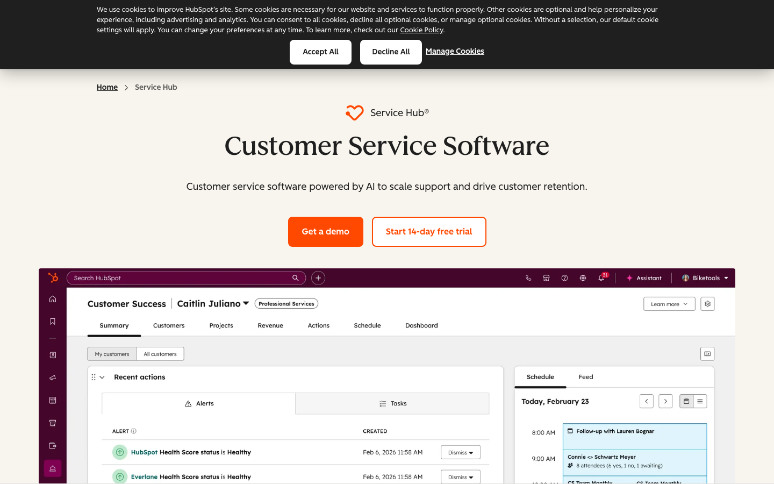Screen dimensions: 774x484
Task: Open the settings gear icon in top bar
Action: 583,278
